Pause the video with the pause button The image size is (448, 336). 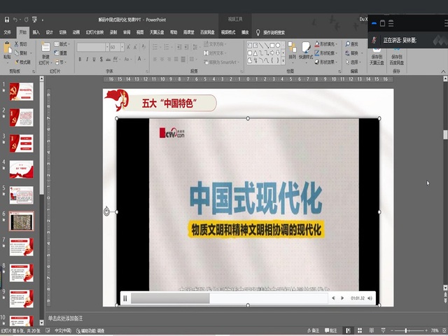125,298
